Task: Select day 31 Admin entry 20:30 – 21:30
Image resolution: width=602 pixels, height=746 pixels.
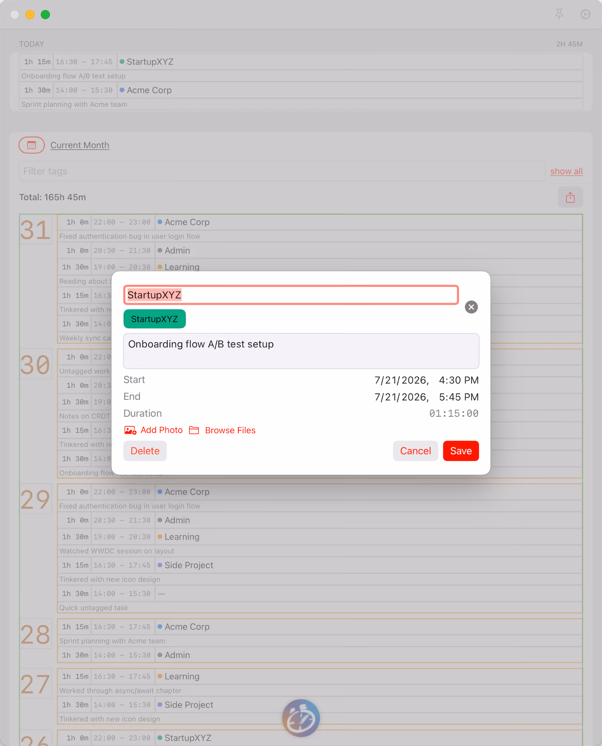Action: click(320, 251)
